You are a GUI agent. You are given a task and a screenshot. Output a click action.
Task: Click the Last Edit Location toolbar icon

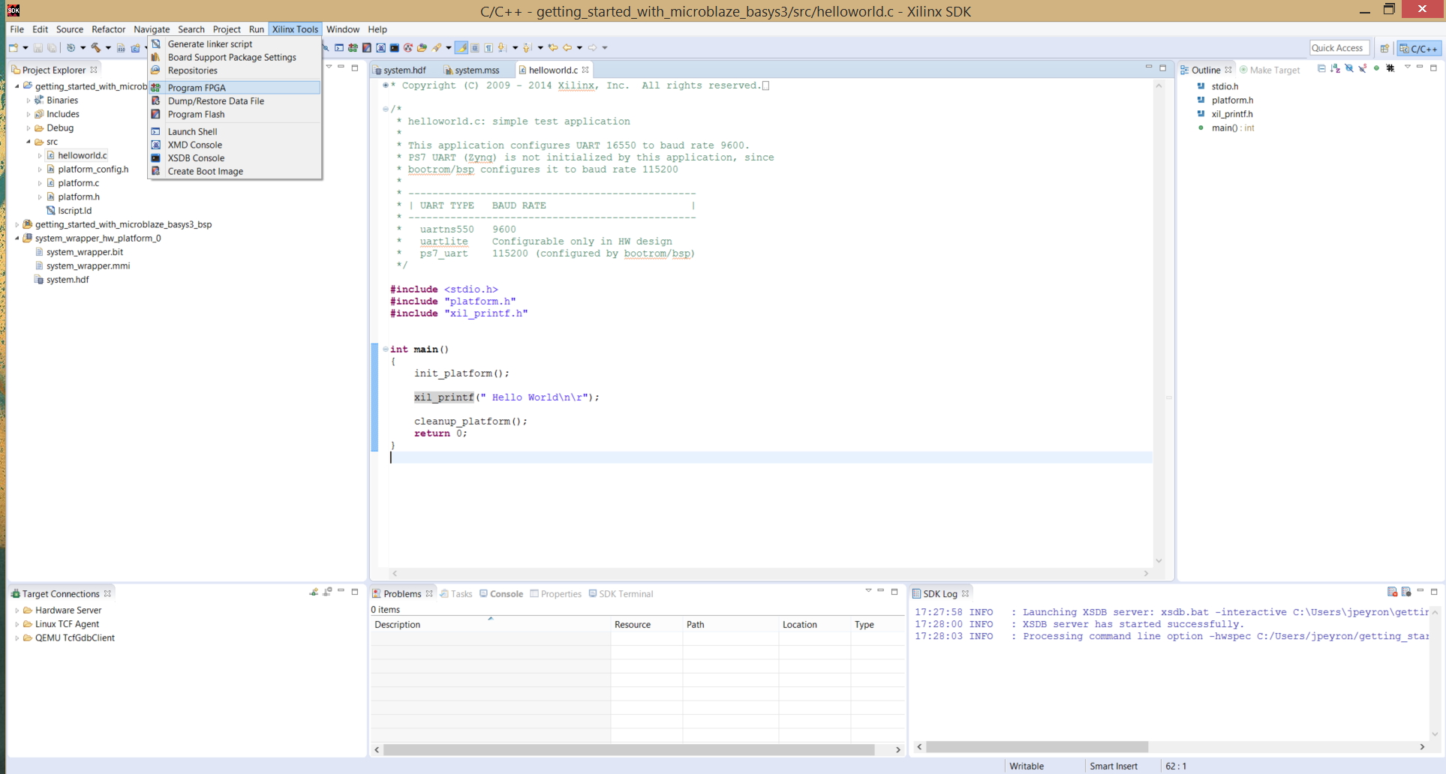(x=553, y=48)
